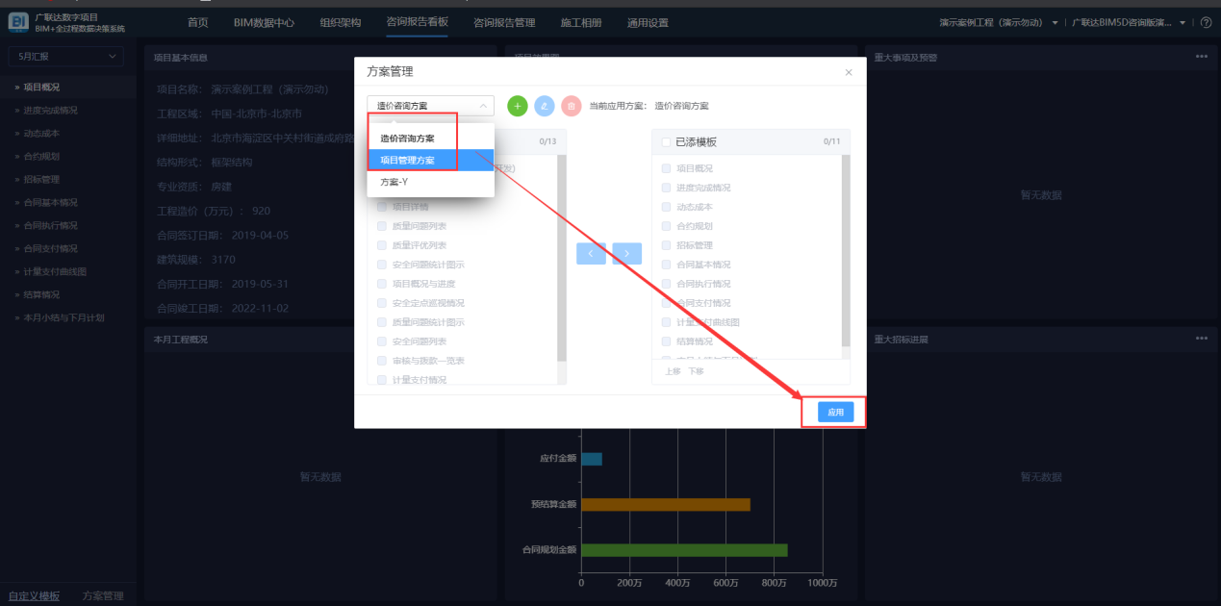
Task: Check 合同基本情况 in the 已添模板 list
Action: pos(666,265)
